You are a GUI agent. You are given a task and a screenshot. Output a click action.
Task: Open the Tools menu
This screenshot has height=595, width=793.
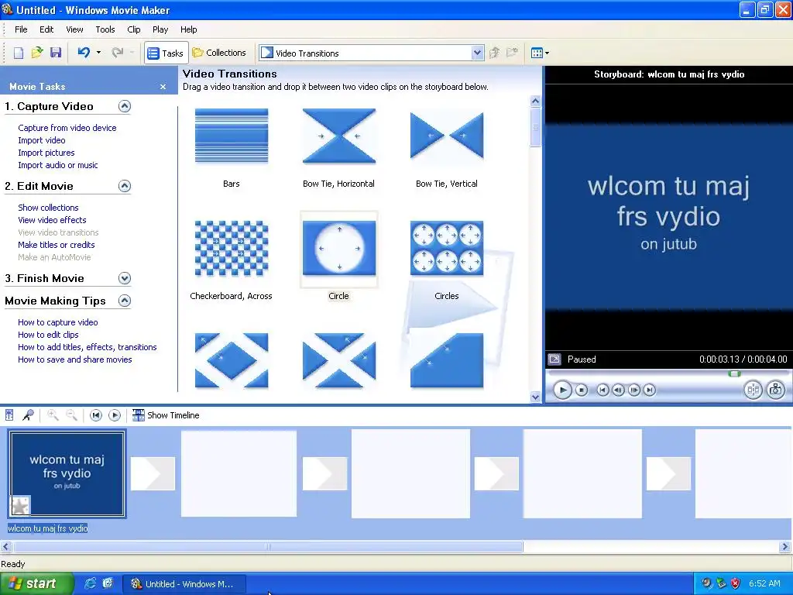105,29
